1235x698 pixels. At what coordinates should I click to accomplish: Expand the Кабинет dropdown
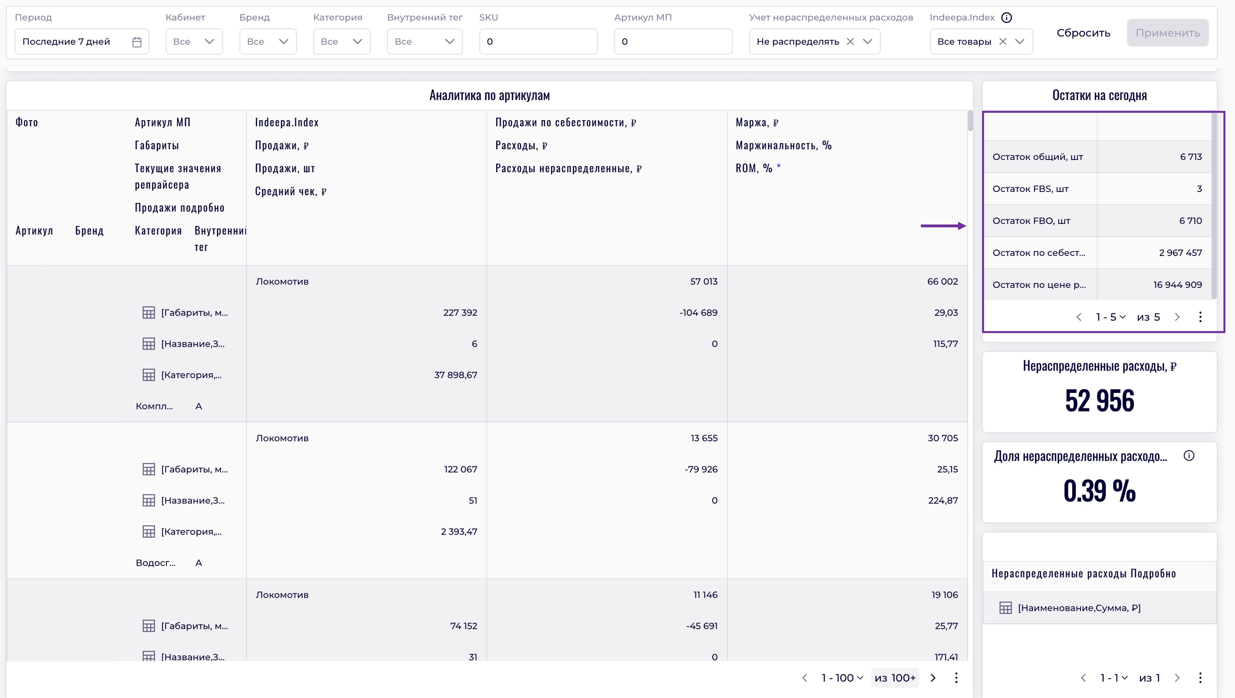[194, 42]
